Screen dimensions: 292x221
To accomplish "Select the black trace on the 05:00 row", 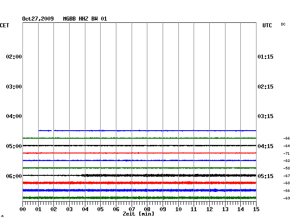I will (x=139, y=145).
